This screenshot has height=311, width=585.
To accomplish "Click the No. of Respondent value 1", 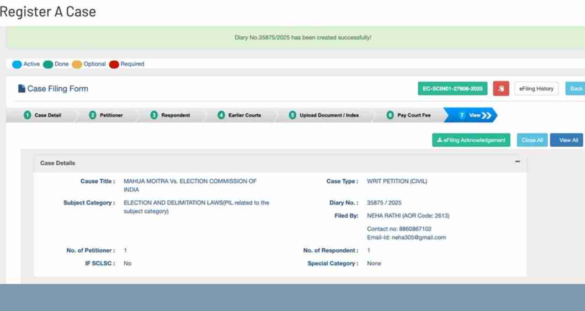I will click(368, 251).
